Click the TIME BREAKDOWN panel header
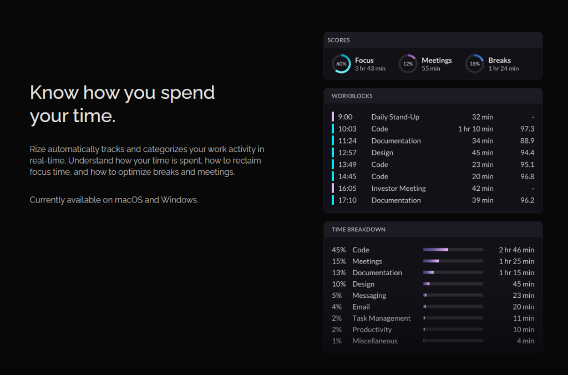 pos(433,229)
